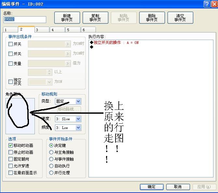The image size is (218, 193).
Task: Open the 速度 dropdown showing 3: Slow
Action: click(x=68, y=119)
